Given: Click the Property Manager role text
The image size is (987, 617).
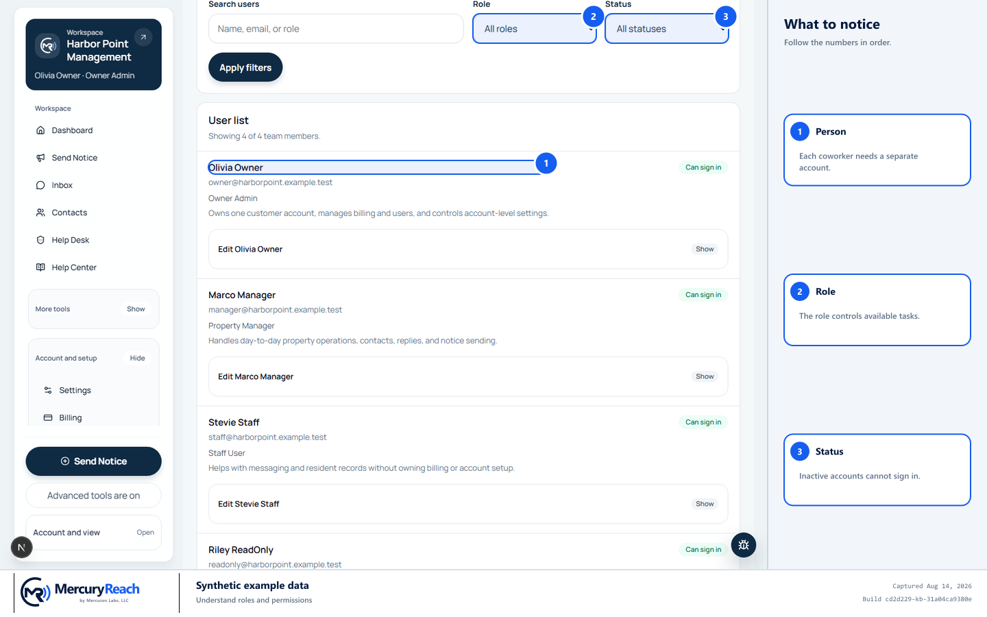Looking at the screenshot, I should pyautogui.click(x=241, y=326).
